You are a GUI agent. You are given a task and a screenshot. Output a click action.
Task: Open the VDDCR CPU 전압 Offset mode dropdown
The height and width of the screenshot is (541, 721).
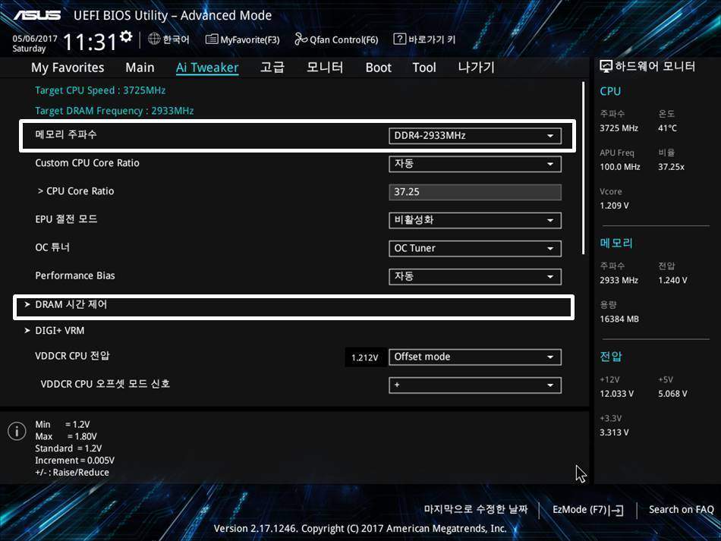point(475,357)
